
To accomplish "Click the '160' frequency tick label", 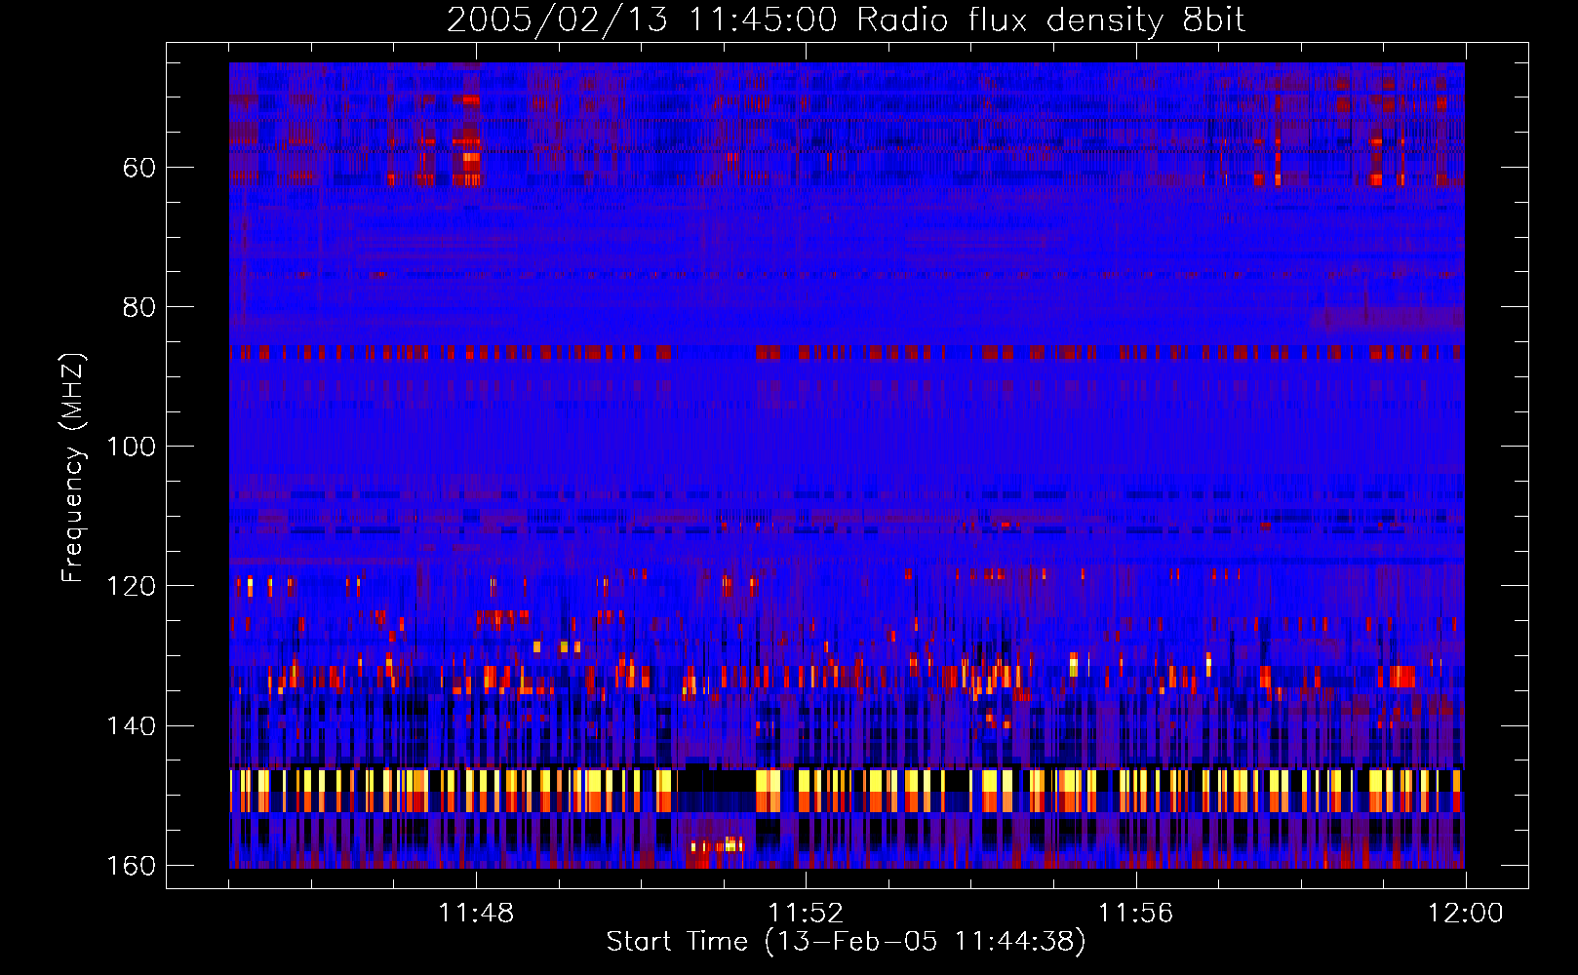I will pyautogui.click(x=130, y=866).
